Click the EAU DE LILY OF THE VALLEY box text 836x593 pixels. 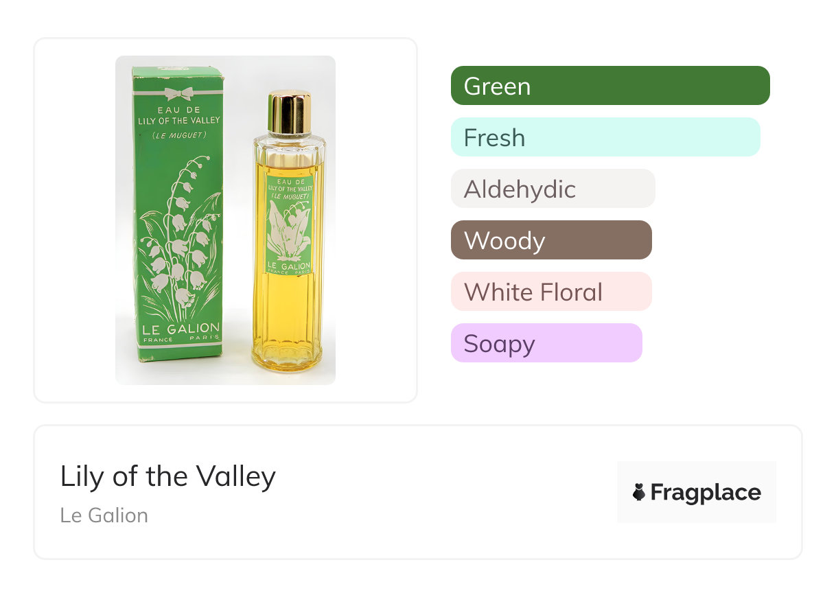[179, 115]
